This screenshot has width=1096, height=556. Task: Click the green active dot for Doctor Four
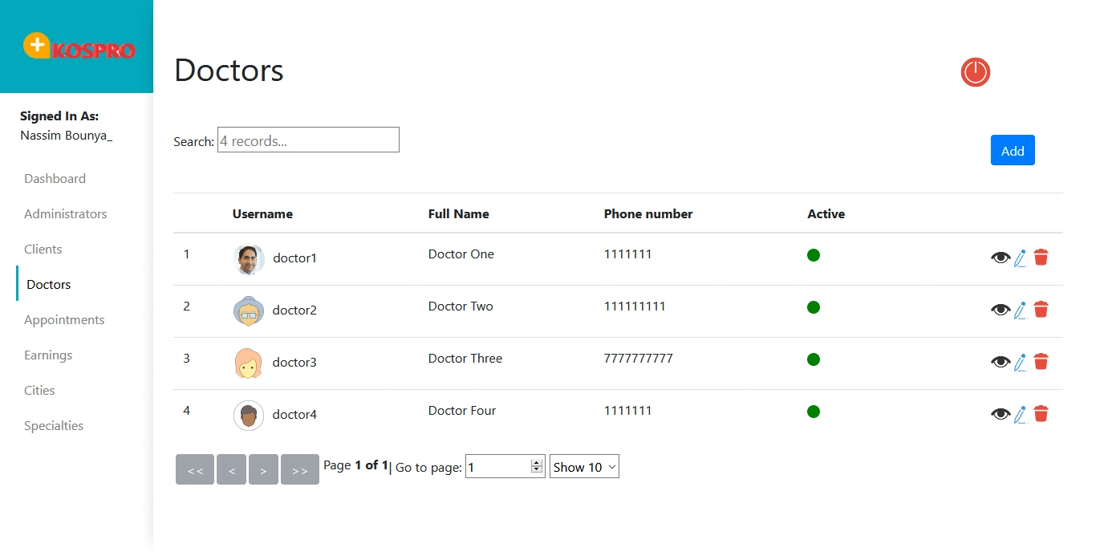[x=814, y=412]
